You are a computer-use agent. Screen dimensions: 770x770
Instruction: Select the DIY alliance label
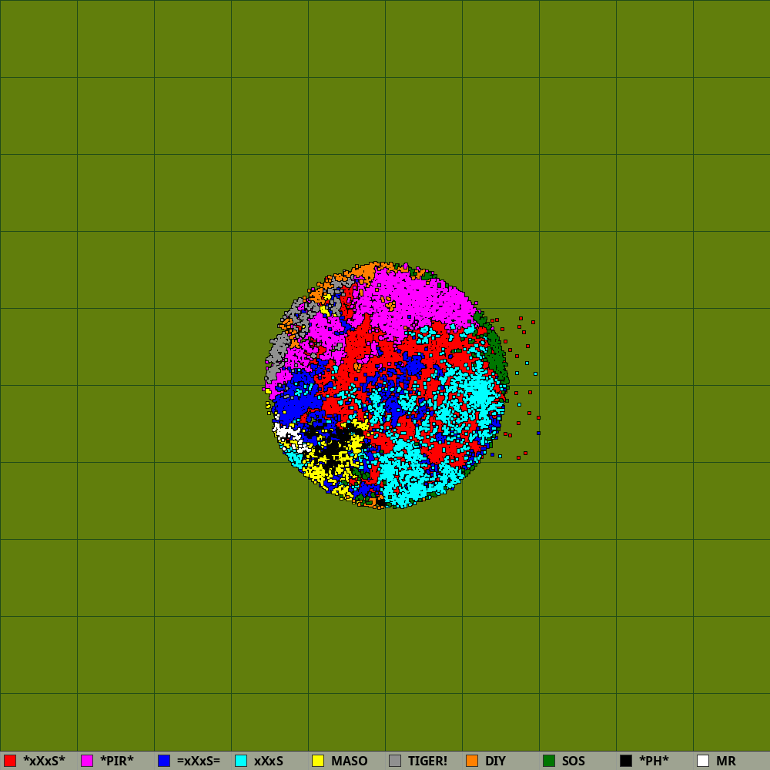pos(495,761)
